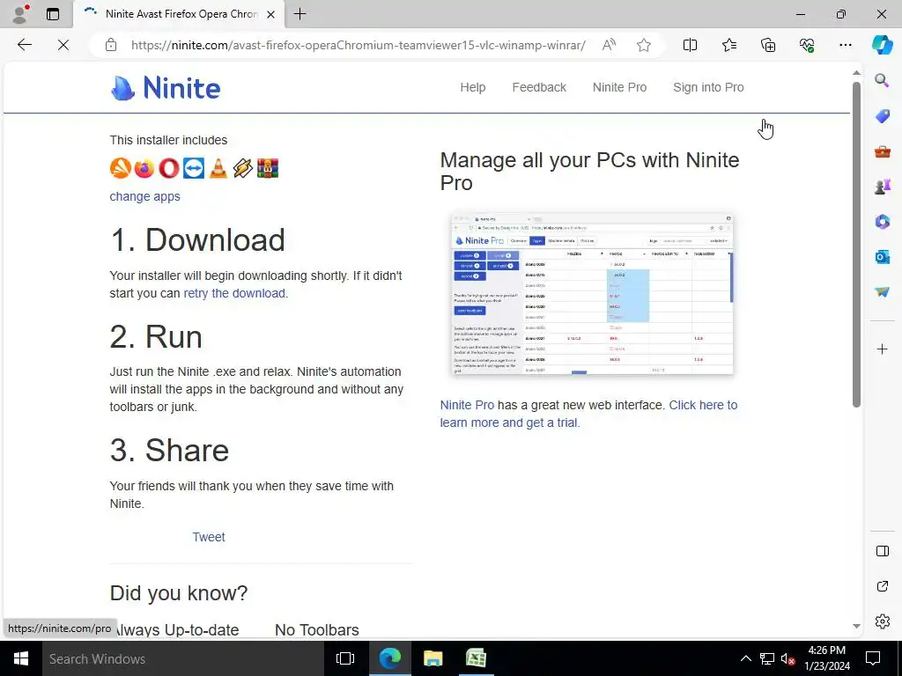Click the scrollbar down arrow
The height and width of the screenshot is (676, 902).
856,626
